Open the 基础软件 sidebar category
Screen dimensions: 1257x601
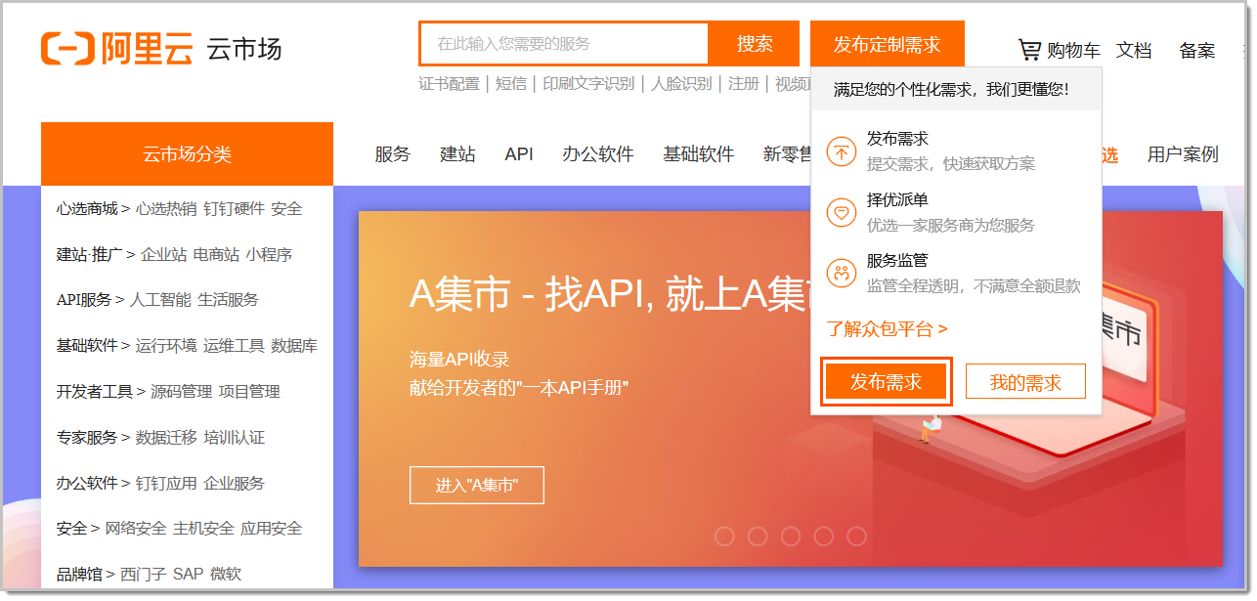[87, 346]
